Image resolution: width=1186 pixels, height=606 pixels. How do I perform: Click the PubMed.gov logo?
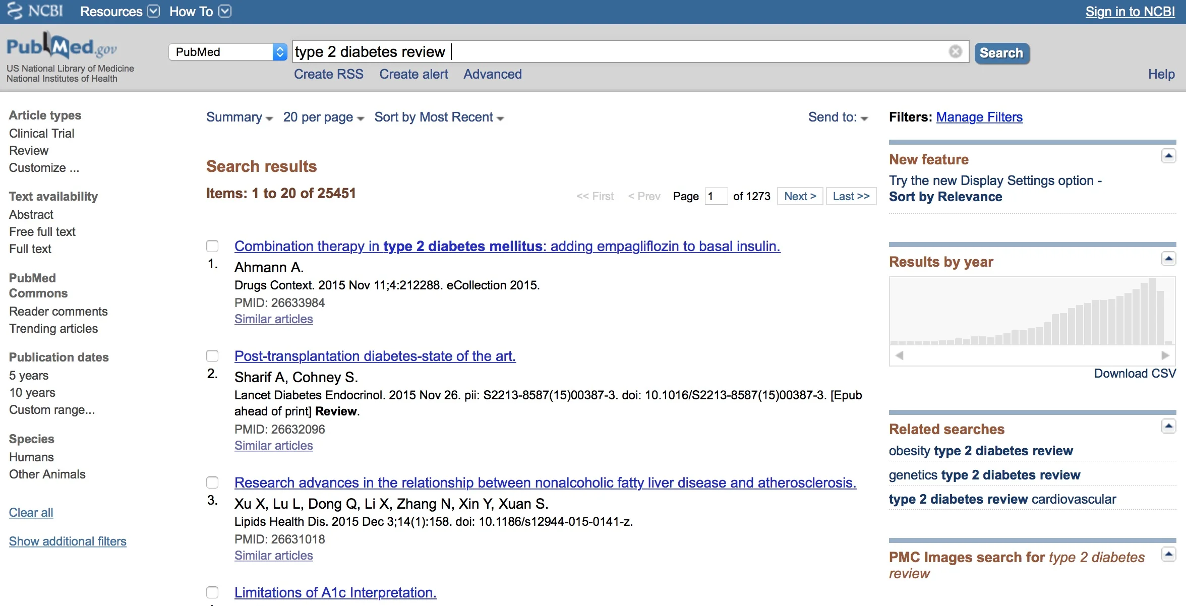[x=62, y=47]
